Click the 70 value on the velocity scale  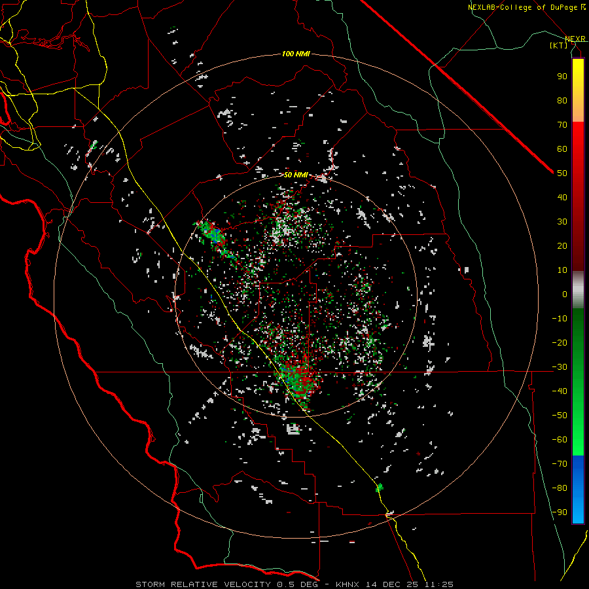pos(562,125)
